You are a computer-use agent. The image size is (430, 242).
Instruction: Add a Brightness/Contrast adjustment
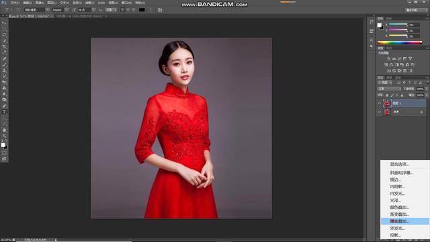[x=388, y=58]
